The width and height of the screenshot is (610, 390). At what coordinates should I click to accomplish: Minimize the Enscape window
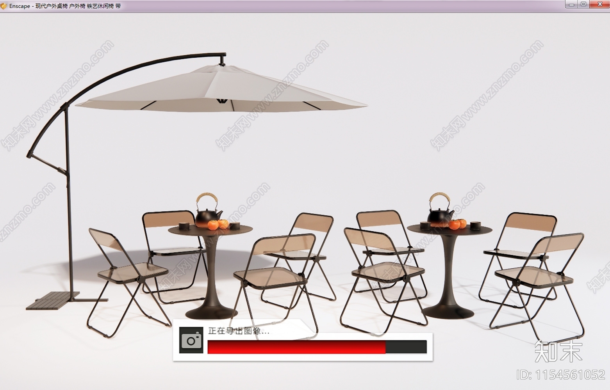point(571,4)
